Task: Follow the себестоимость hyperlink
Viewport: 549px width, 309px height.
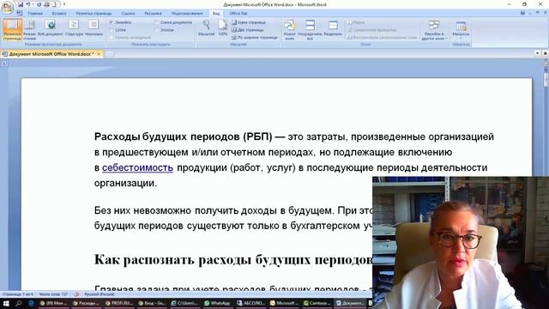Action: (x=137, y=167)
